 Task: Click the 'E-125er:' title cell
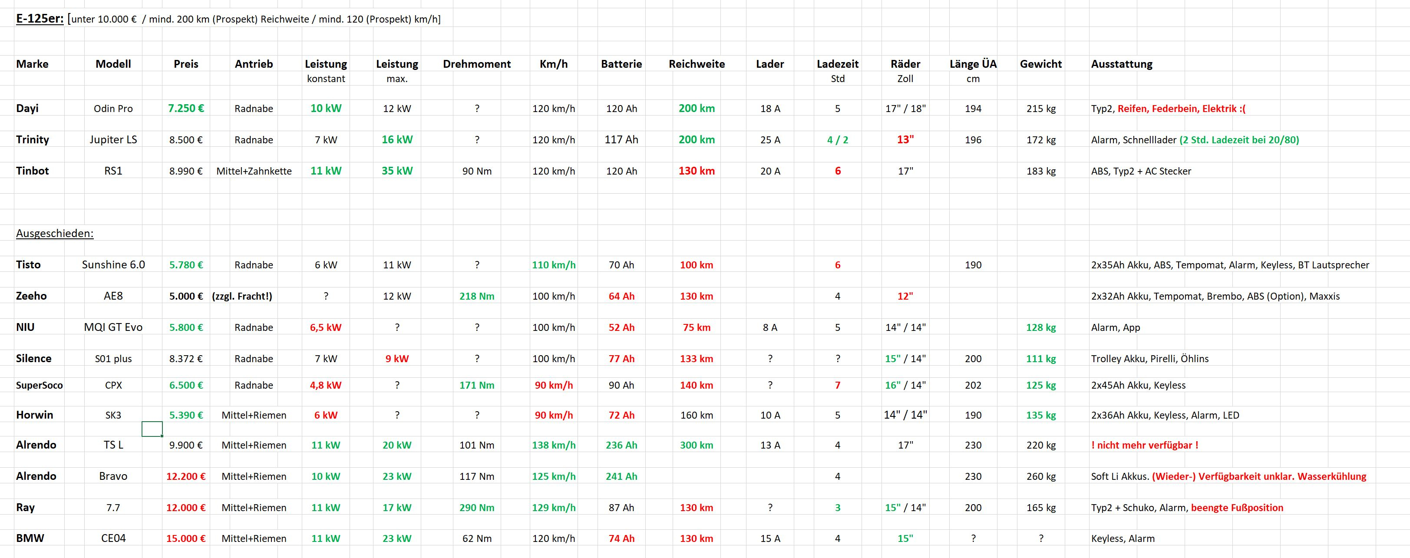pos(40,19)
